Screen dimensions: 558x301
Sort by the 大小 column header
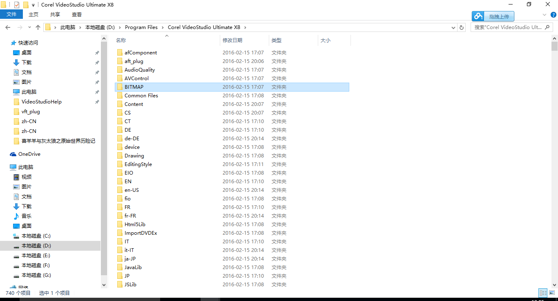326,40
